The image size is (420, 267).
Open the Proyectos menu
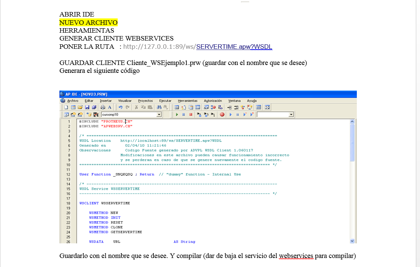click(146, 101)
